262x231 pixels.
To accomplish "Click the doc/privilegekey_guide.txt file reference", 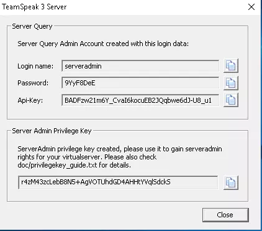I will coord(57,165).
